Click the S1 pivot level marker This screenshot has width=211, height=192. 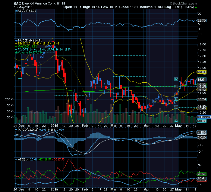(176, 107)
